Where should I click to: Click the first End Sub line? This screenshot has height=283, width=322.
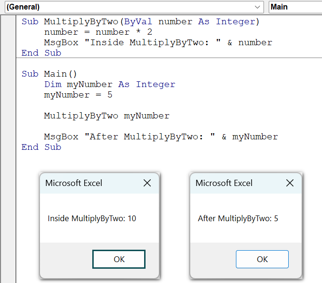pos(41,53)
